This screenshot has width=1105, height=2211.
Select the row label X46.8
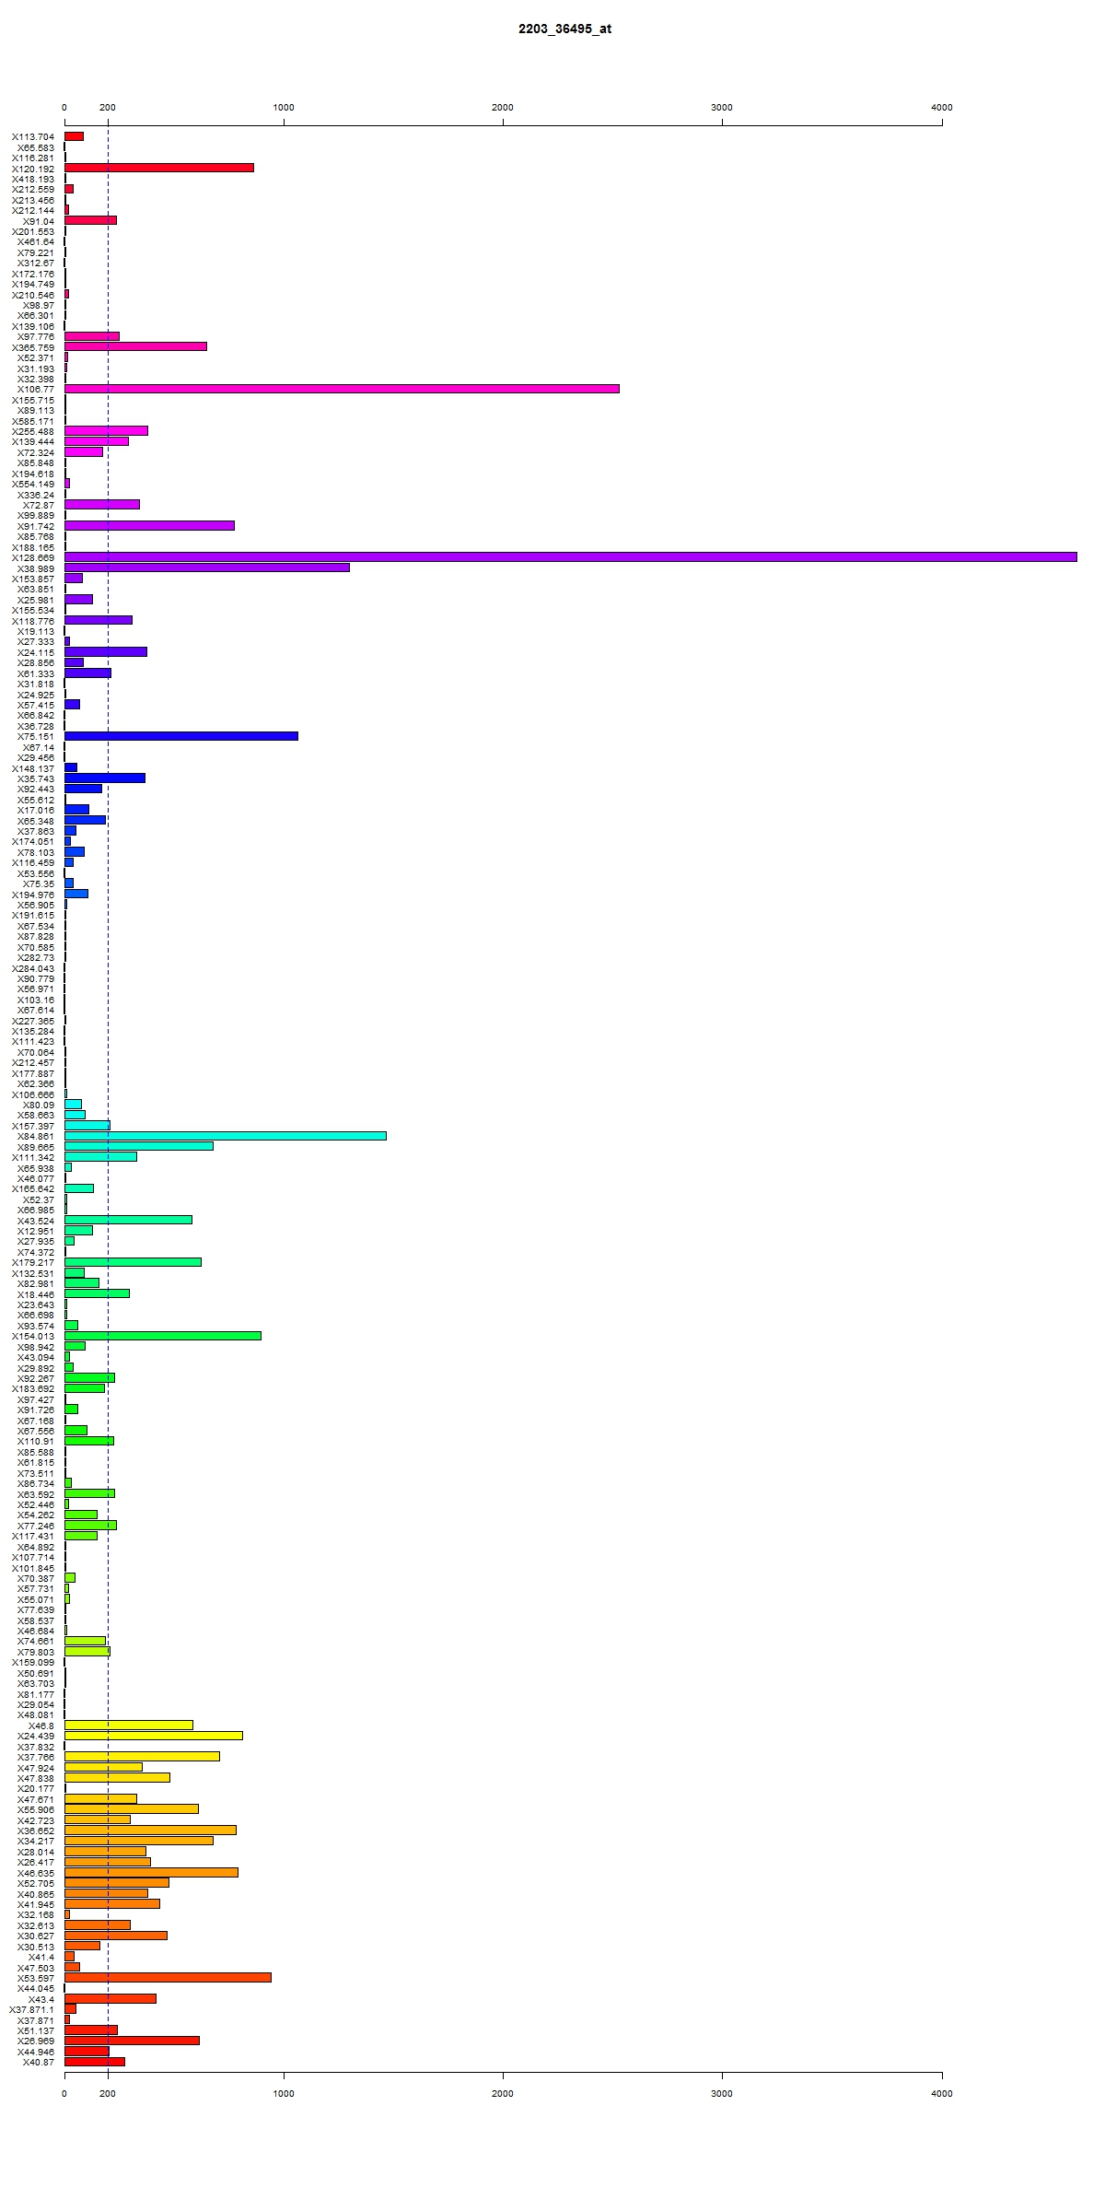(41, 1726)
